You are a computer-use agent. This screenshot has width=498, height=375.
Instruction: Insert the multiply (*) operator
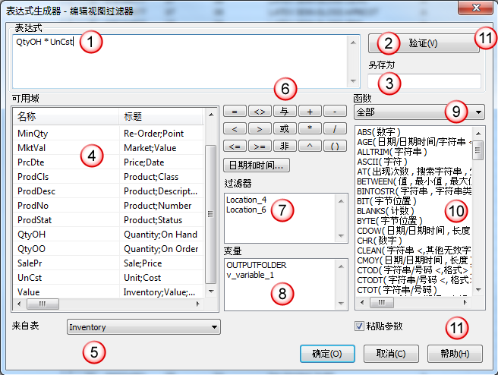click(x=308, y=128)
